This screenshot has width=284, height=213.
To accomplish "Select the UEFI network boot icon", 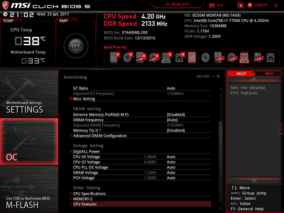I will pyautogui.click(x=180, y=58).
